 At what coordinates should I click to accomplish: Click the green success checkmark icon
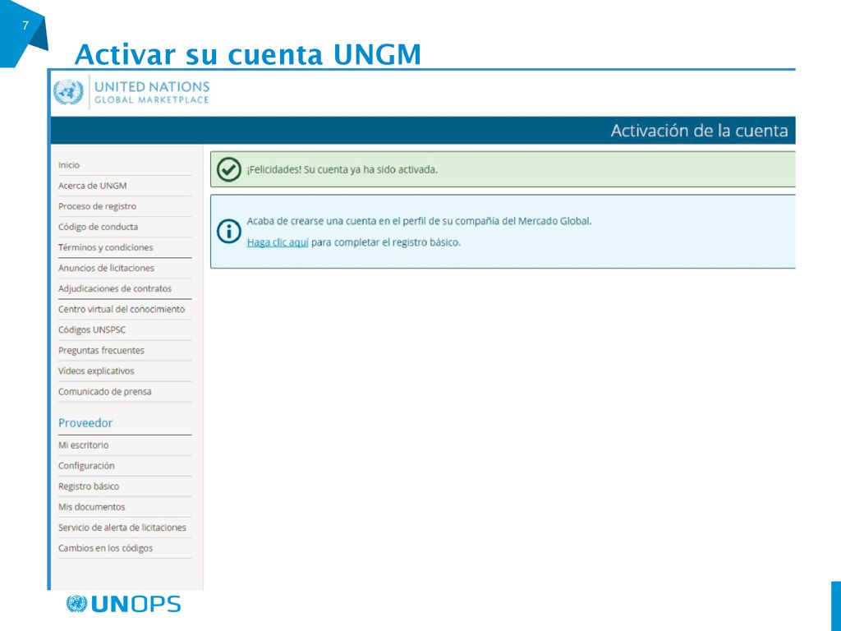229,169
